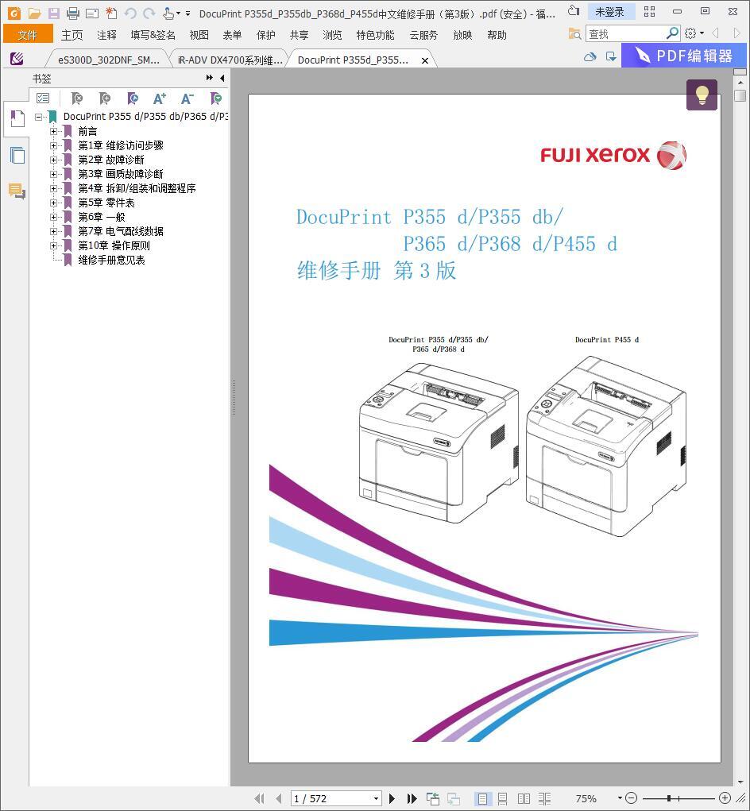Open the bookmarks sidebar panel icon
Viewport: 750px width, 811px height.
coord(17,119)
